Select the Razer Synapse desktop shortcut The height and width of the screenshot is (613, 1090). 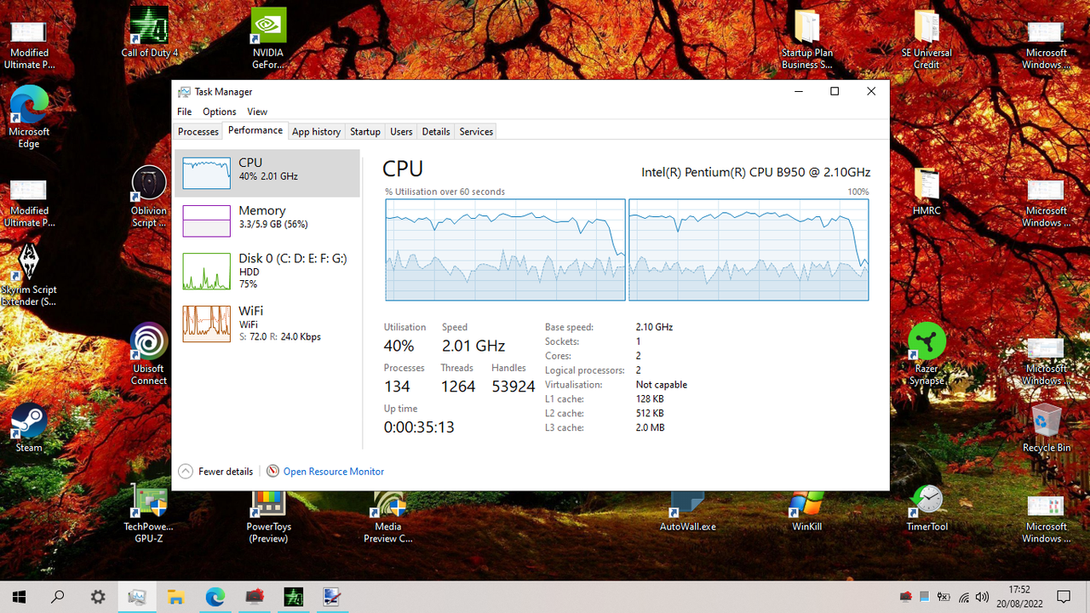pos(926,354)
